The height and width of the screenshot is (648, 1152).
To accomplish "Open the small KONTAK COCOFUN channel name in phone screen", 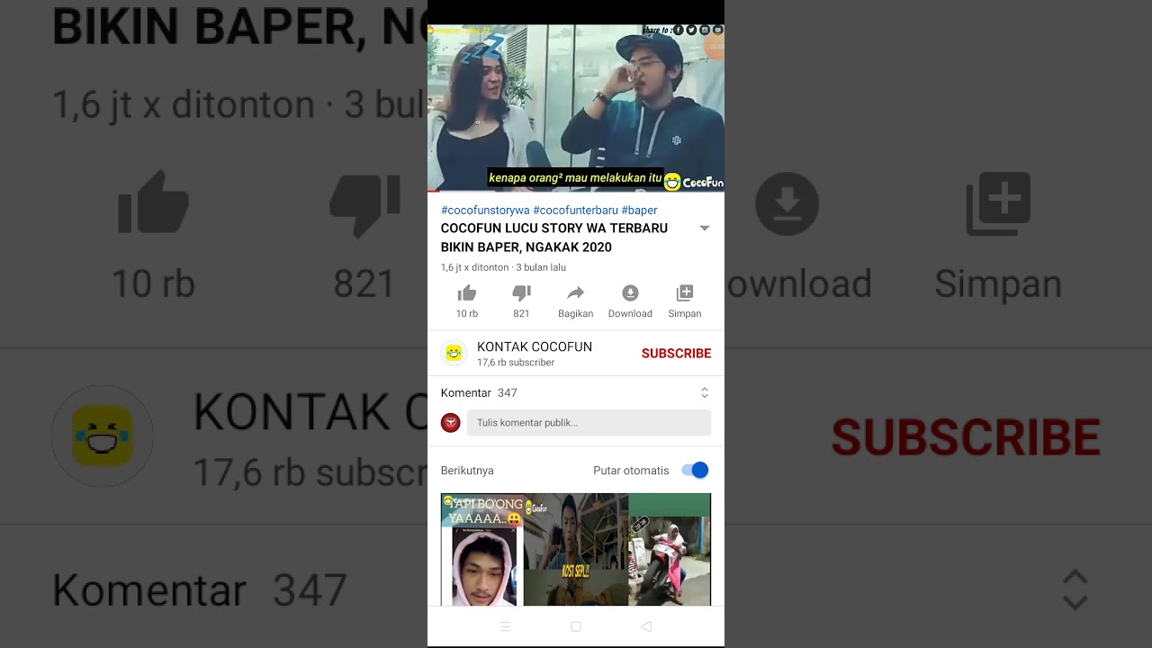I will coord(535,346).
